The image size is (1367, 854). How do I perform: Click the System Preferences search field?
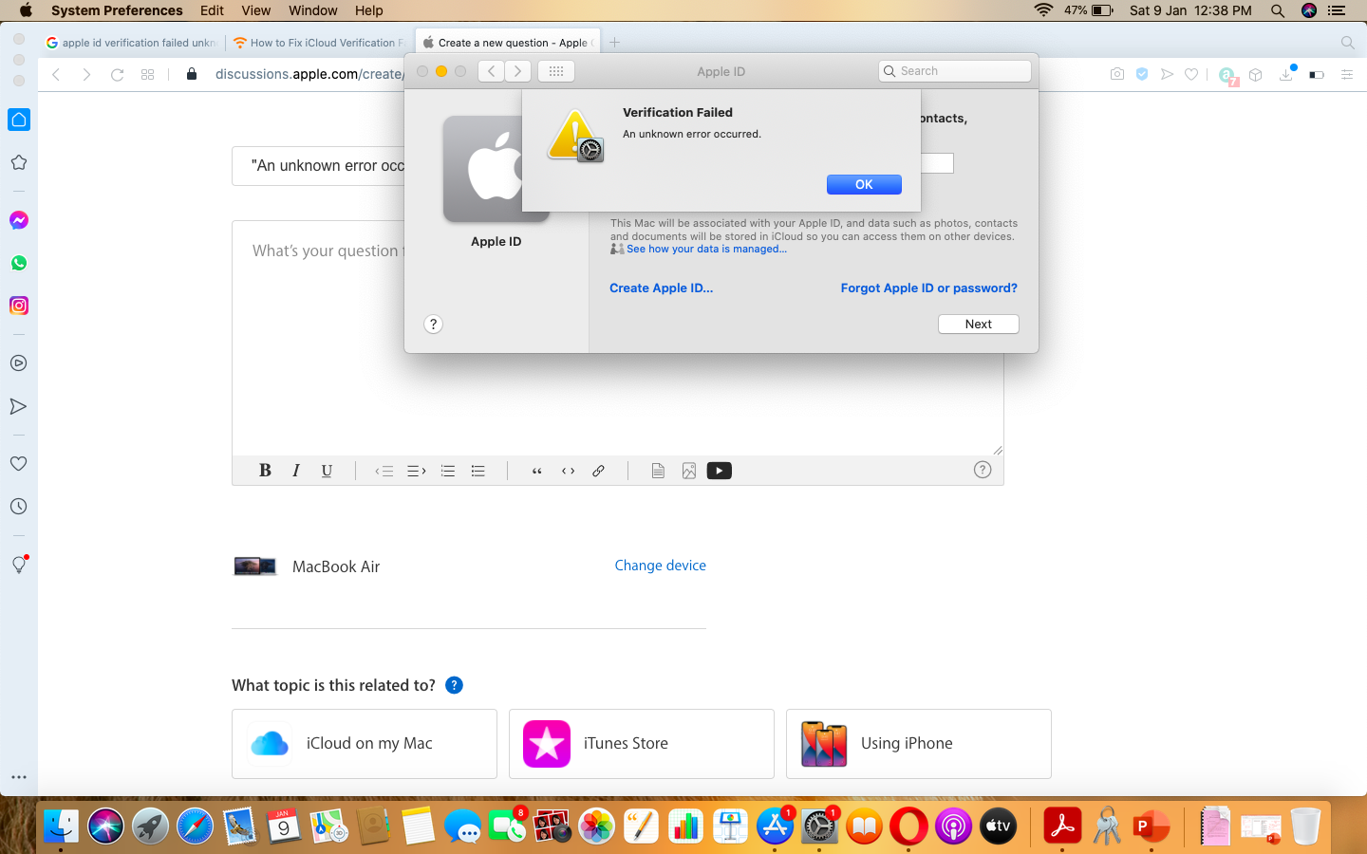coord(955,71)
